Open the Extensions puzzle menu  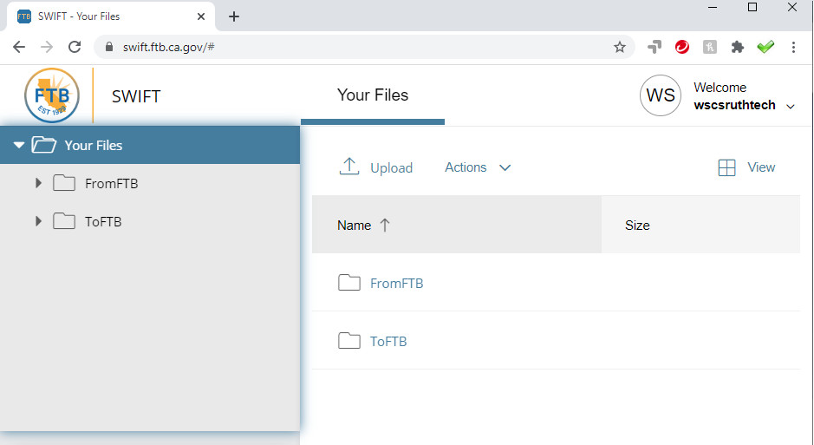tap(737, 47)
